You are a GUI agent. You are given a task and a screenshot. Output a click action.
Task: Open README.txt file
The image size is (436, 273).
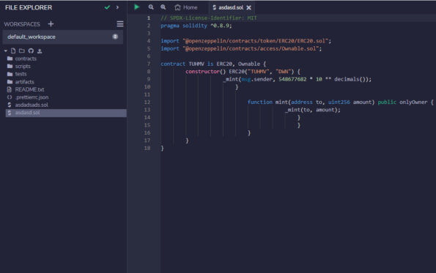[29, 89]
